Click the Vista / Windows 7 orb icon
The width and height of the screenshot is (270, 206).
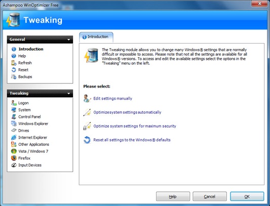pyautogui.click(x=14, y=151)
